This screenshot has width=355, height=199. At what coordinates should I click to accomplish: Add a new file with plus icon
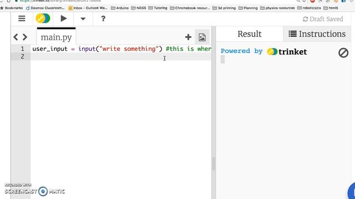point(188,37)
